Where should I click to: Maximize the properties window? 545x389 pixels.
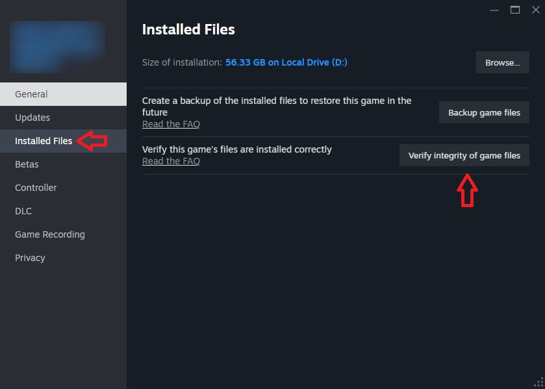coord(515,10)
